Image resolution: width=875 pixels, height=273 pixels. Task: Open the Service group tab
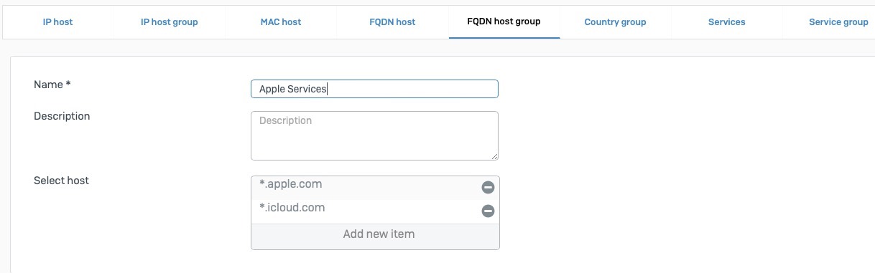tap(838, 22)
